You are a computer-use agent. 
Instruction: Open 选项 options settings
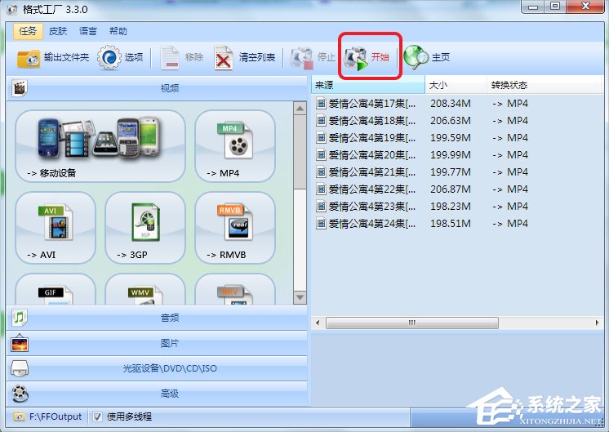(121, 58)
